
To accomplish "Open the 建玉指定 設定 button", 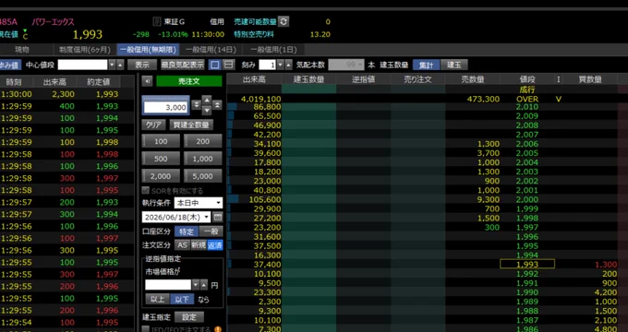I will (189, 317).
